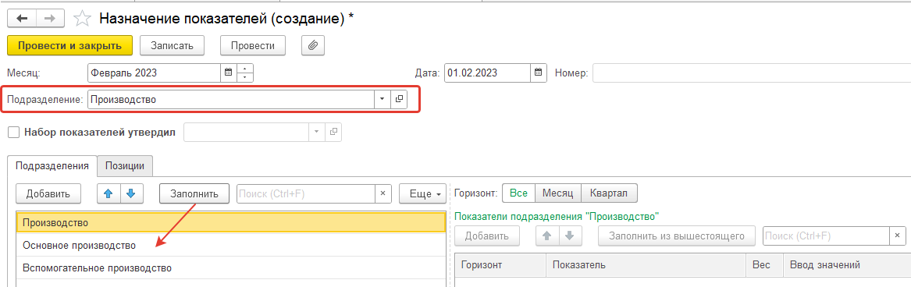Click the Вес column header

coord(764,265)
